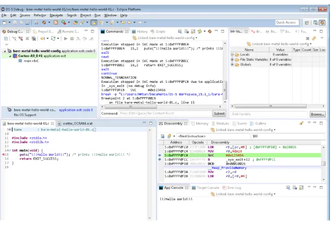Open the Navigate menu
This screenshot has width=336, height=230.
click(x=57, y=15)
